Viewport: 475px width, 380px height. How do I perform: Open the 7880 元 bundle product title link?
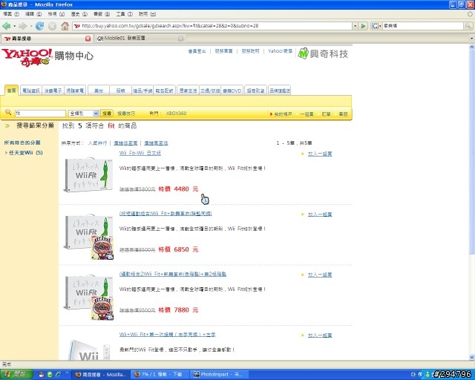coord(173,275)
